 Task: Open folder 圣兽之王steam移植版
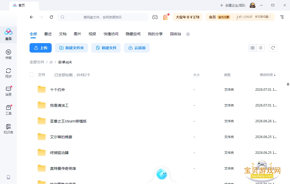point(68,121)
